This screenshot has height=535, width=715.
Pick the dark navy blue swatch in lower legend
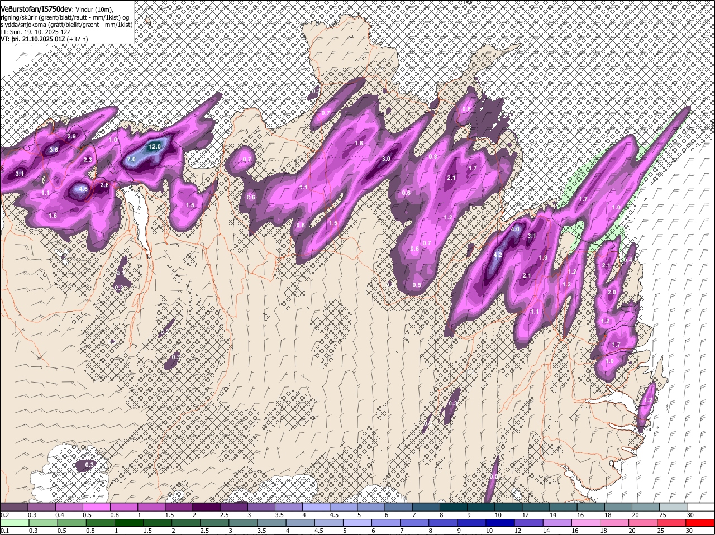[x=500, y=523]
